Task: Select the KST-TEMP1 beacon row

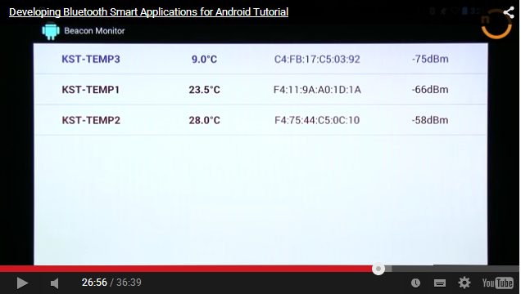Action: [260, 89]
